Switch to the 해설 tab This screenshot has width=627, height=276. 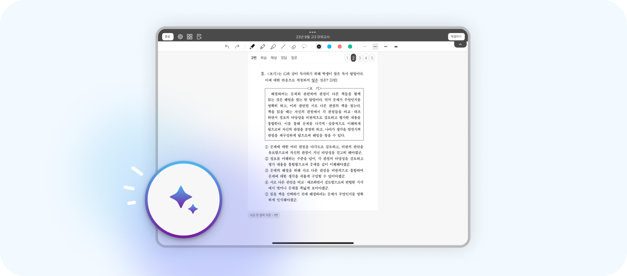tap(274, 58)
